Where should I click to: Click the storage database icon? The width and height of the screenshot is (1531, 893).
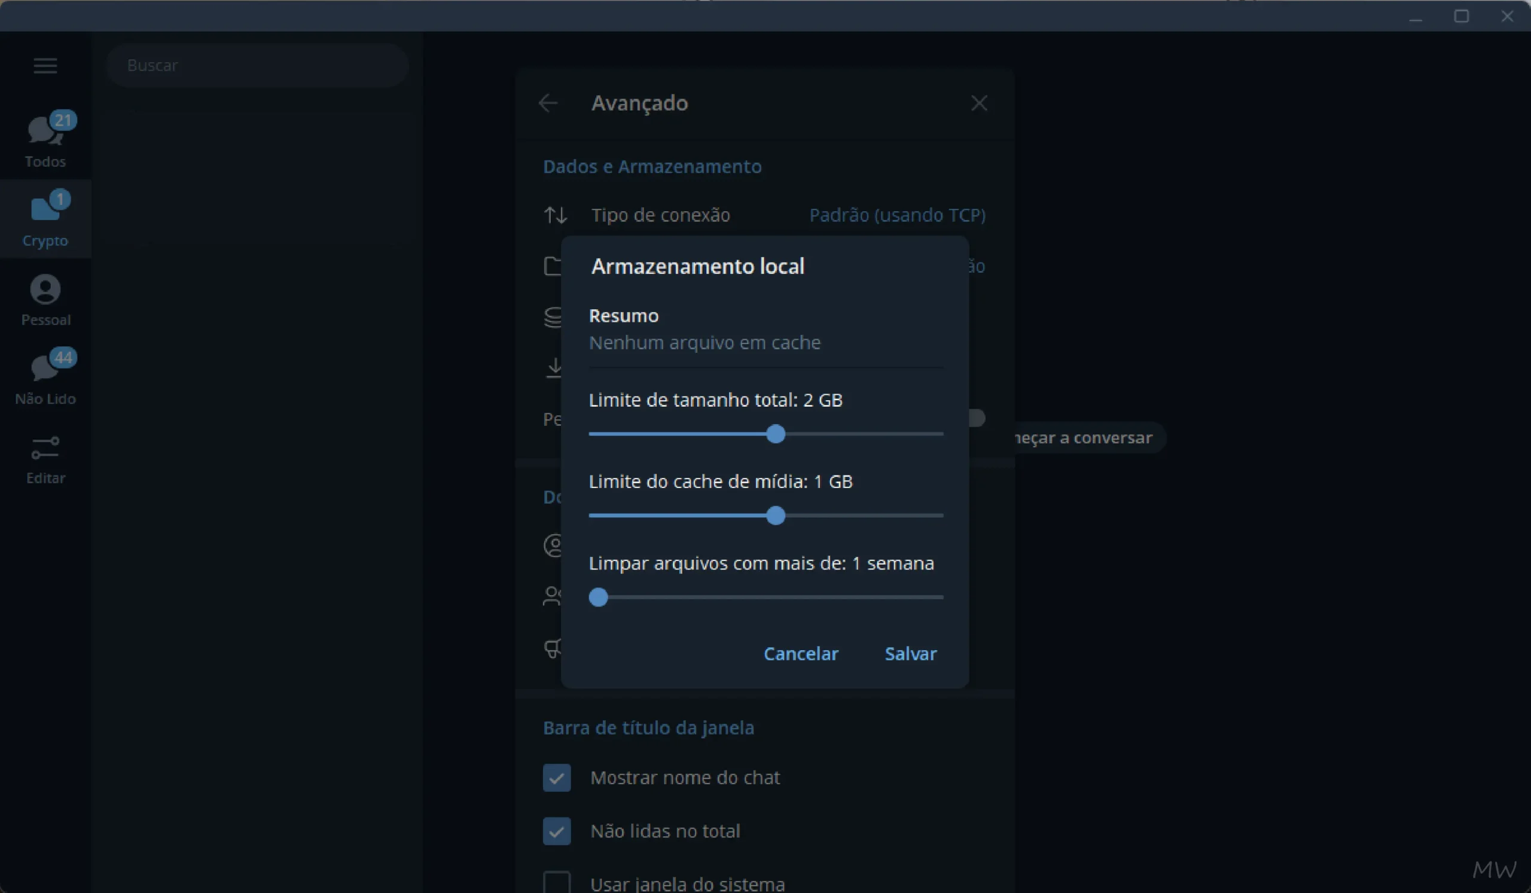552,316
